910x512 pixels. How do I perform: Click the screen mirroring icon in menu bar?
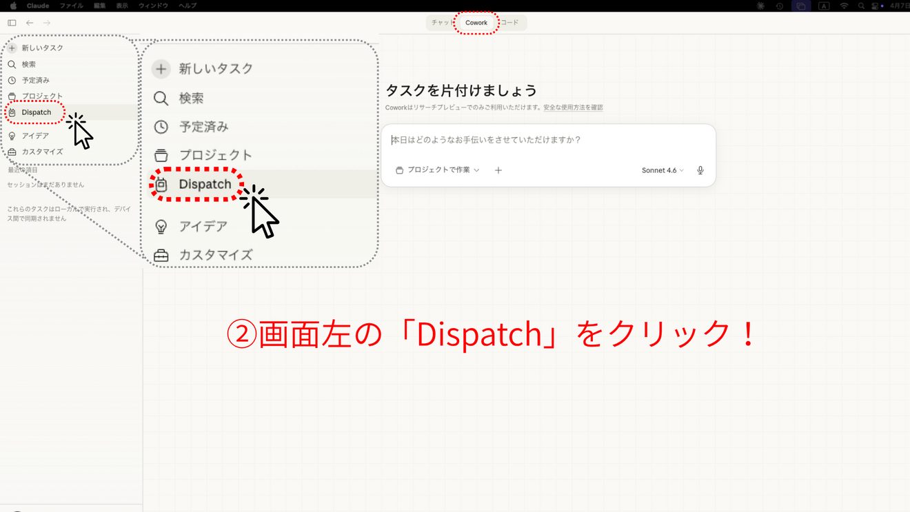pos(801,6)
